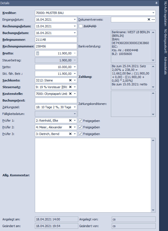
Task: Toggle Freigegeben checkbox for Prüfer 3
Action: [81, 134]
